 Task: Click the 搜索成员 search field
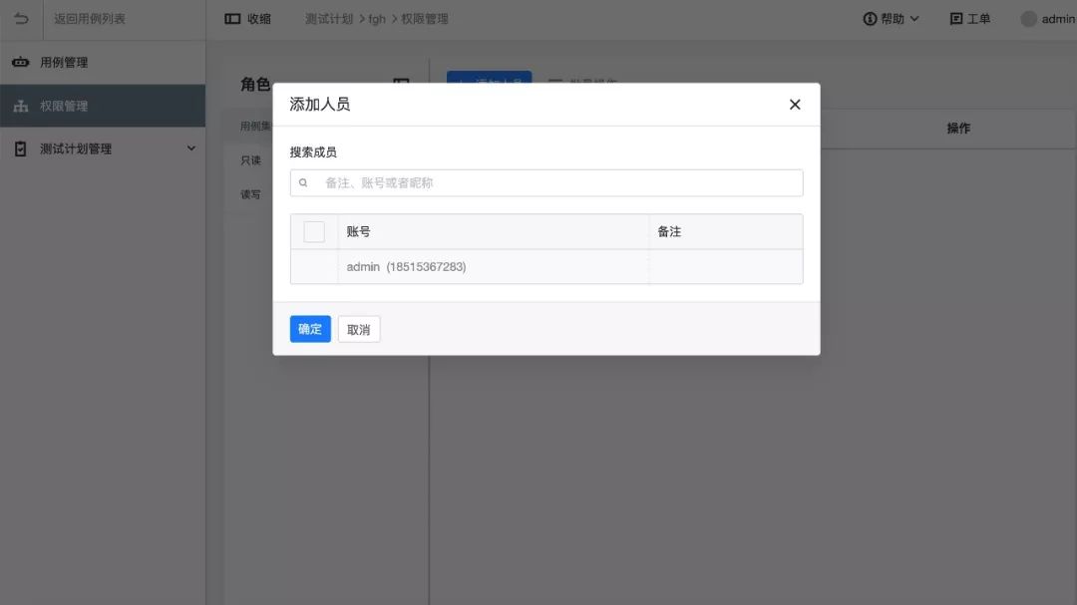(x=546, y=182)
